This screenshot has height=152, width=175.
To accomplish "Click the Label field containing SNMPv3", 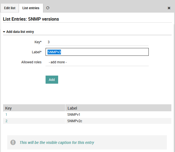I will click(97, 52).
